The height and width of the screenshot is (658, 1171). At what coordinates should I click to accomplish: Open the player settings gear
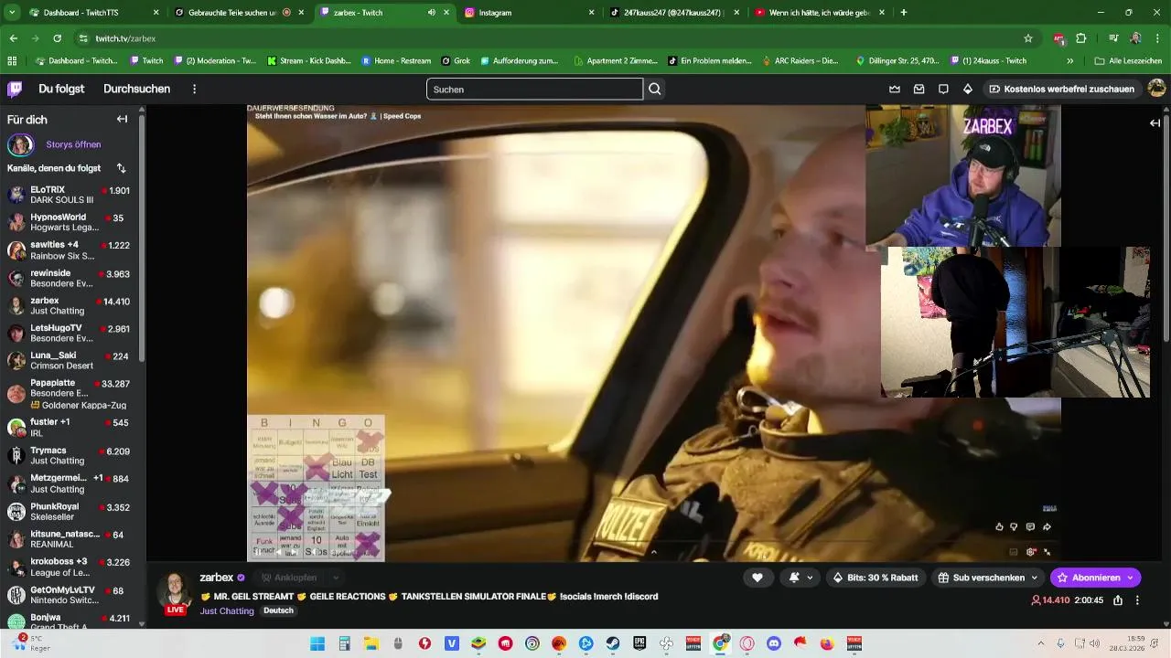[x=1031, y=552]
